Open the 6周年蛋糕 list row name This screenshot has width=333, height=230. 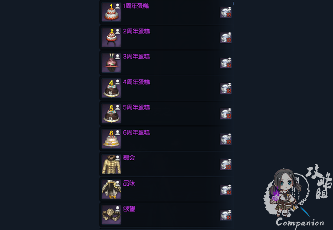[137, 133]
